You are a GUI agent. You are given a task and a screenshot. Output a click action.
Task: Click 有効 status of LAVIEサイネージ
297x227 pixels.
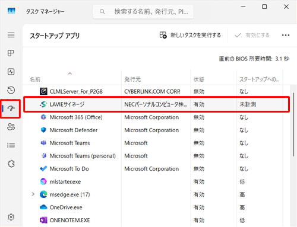[199, 104]
